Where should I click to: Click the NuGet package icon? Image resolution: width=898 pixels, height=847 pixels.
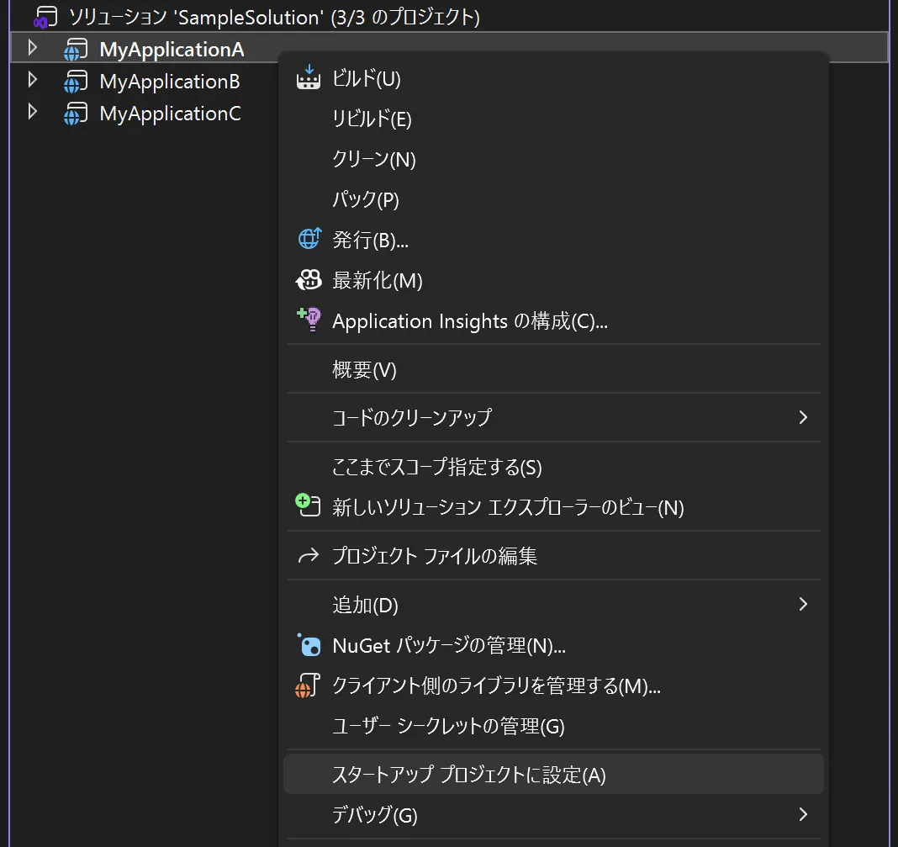(x=309, y=644)
